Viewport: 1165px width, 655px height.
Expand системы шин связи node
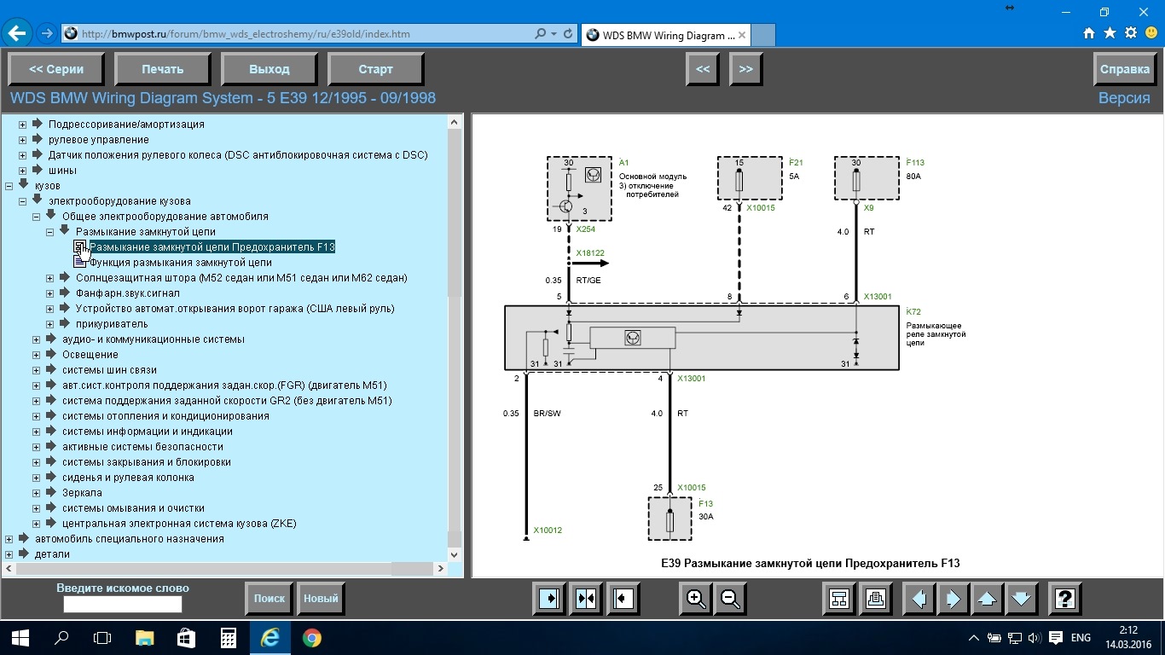click(37, 370)
